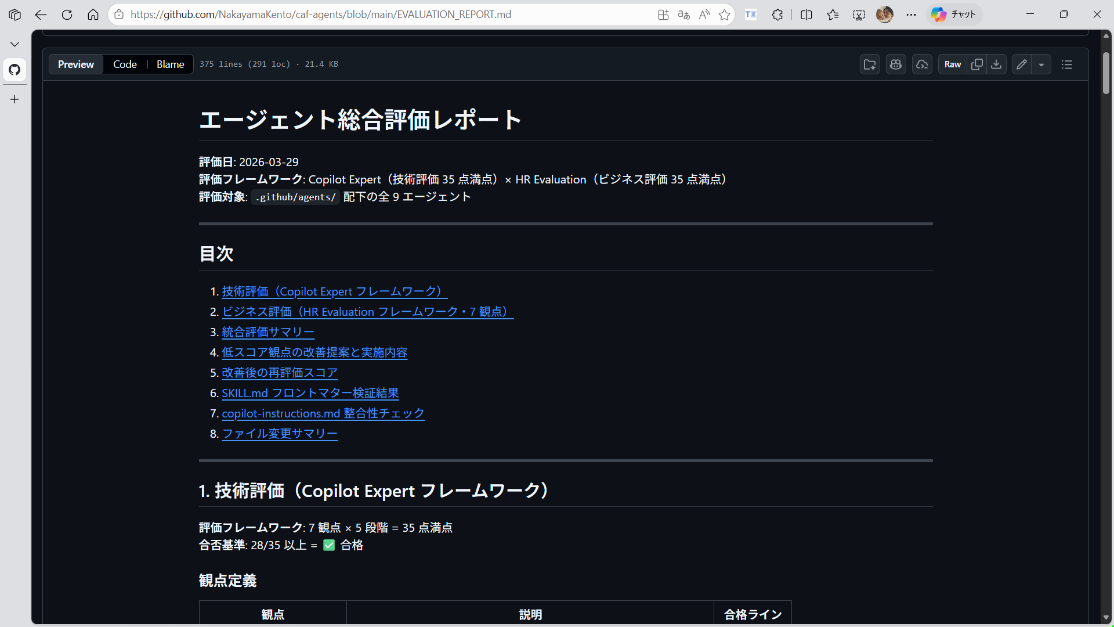The height and width of the screenshot is (627, 1114).
Task: Open the file with the codespaces cloud icon
Action: [x=922, y=64]
